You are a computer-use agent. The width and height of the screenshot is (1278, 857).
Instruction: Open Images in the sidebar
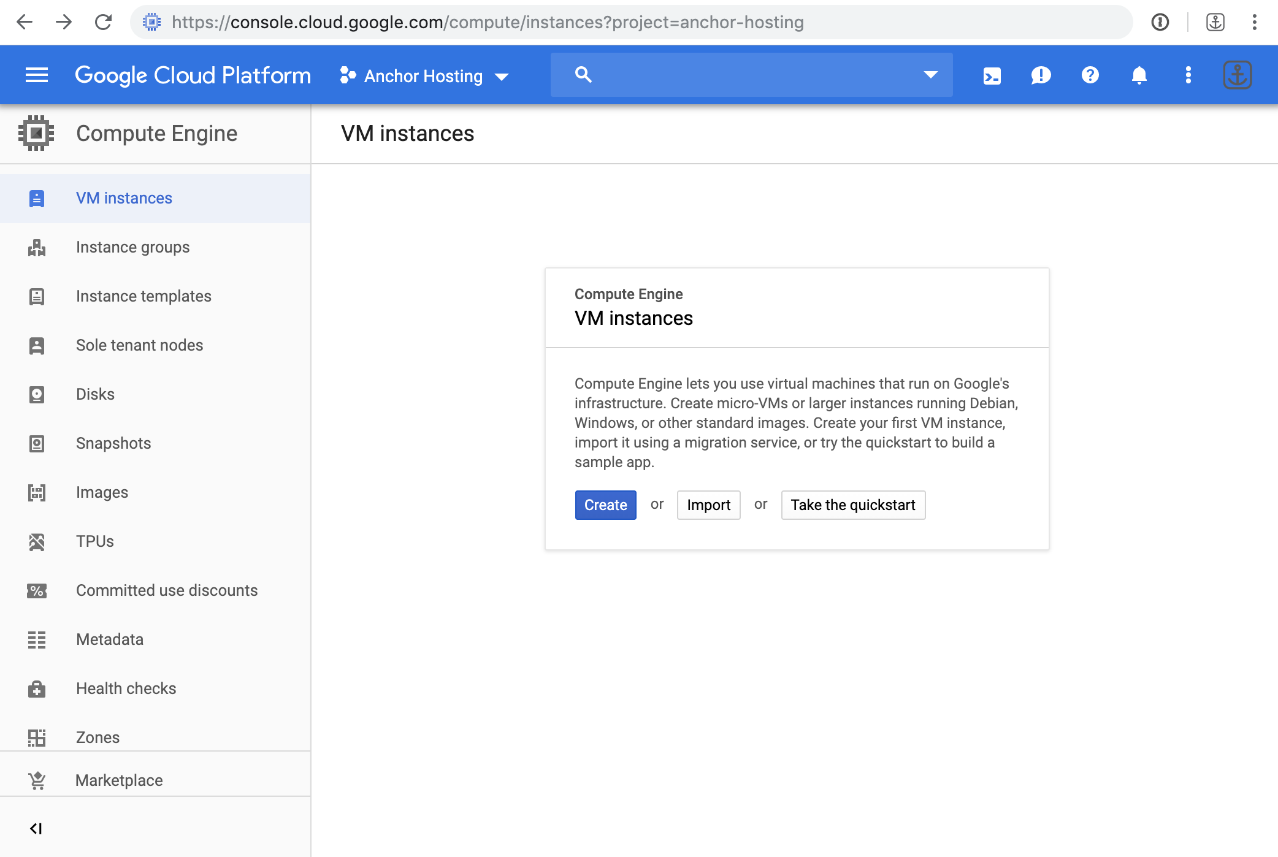click(155, 493)
